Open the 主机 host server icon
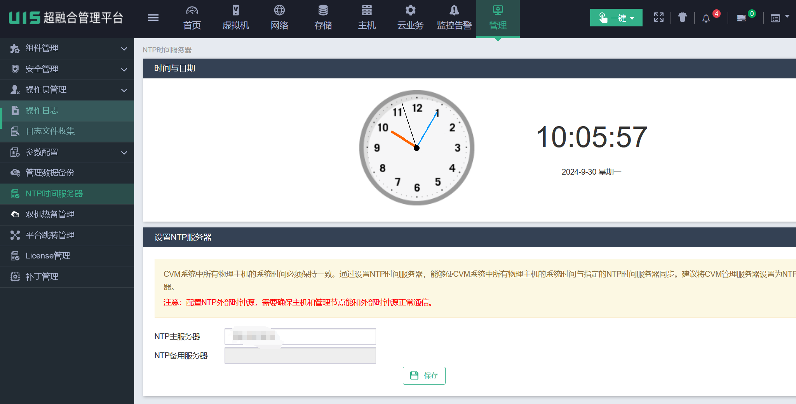This screenshot has width=796, height=404. 367,10
